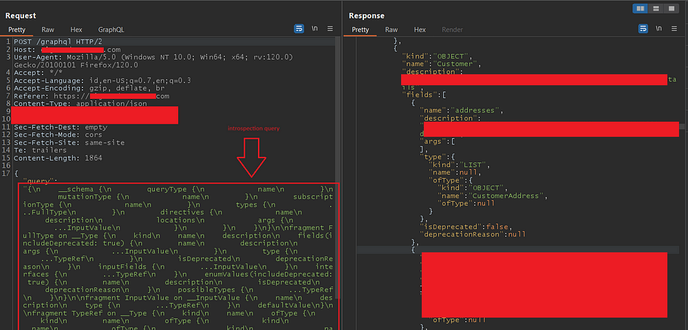Click the Response panel vertical scrollbar
Image resolution: width=688 pixels, height=330 pixels.
point(681,126)
